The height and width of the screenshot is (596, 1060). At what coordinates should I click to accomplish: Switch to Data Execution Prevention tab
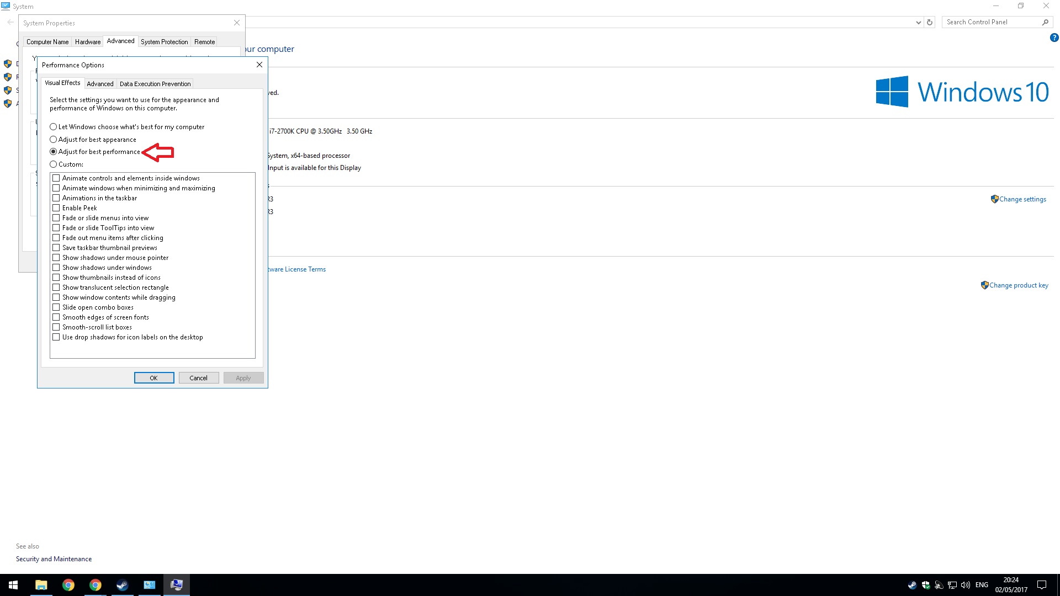point(155,84)
